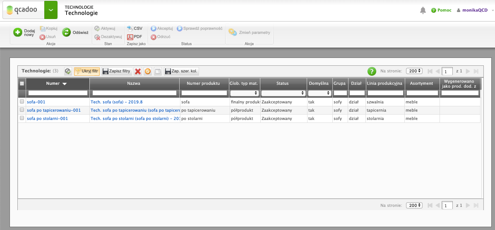Open Status filter dropdown
The height and width of the screenshot is (230, 495).
tap(283, 93)
